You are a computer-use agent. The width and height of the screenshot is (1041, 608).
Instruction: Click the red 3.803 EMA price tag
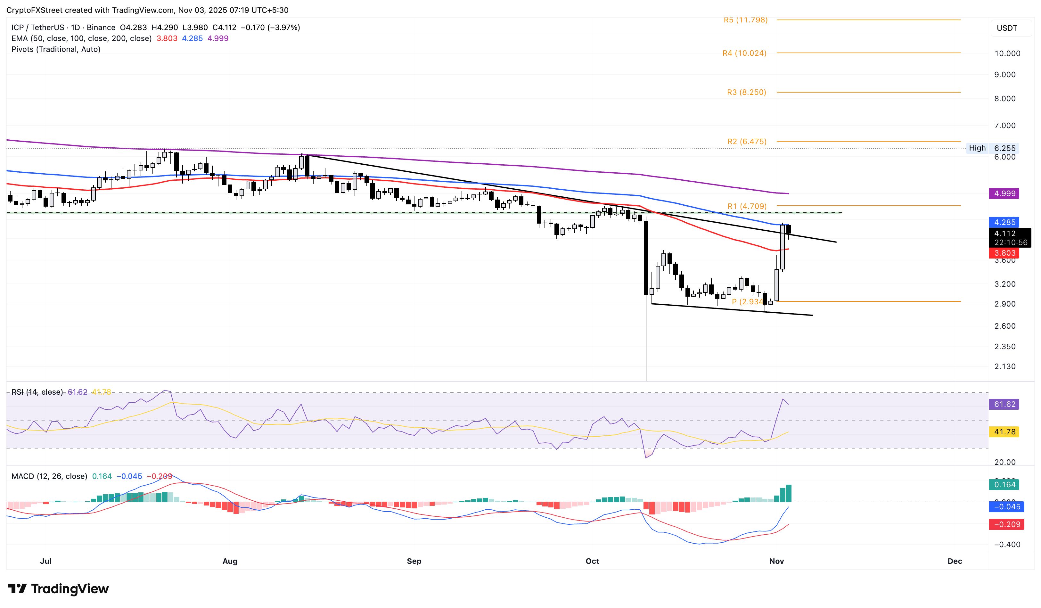[x=1004, y=253]
